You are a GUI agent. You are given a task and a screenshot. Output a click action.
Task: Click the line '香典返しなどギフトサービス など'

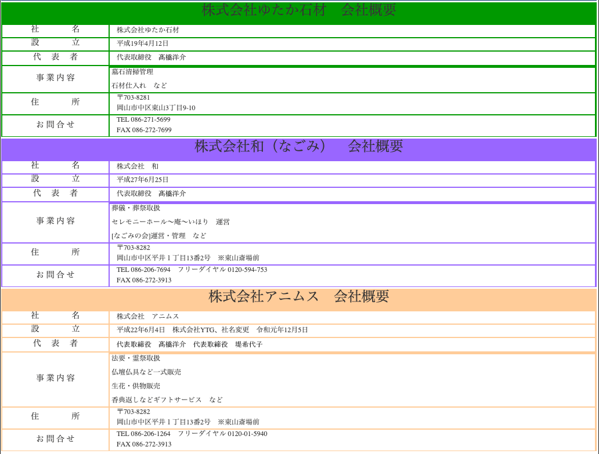pyautogui.click(x=167, y=400)
